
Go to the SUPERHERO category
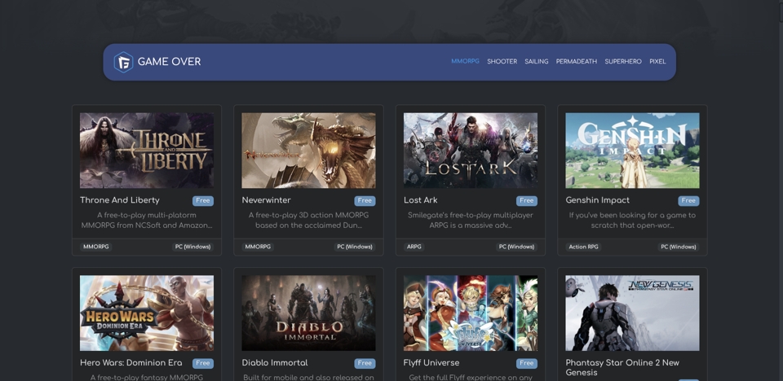point(623,61)
